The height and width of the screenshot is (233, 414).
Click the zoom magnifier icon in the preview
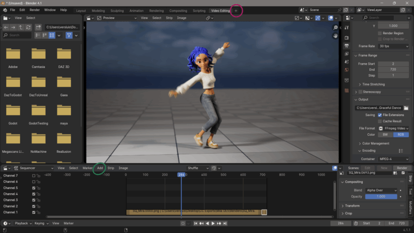click(x=335, y=27)
